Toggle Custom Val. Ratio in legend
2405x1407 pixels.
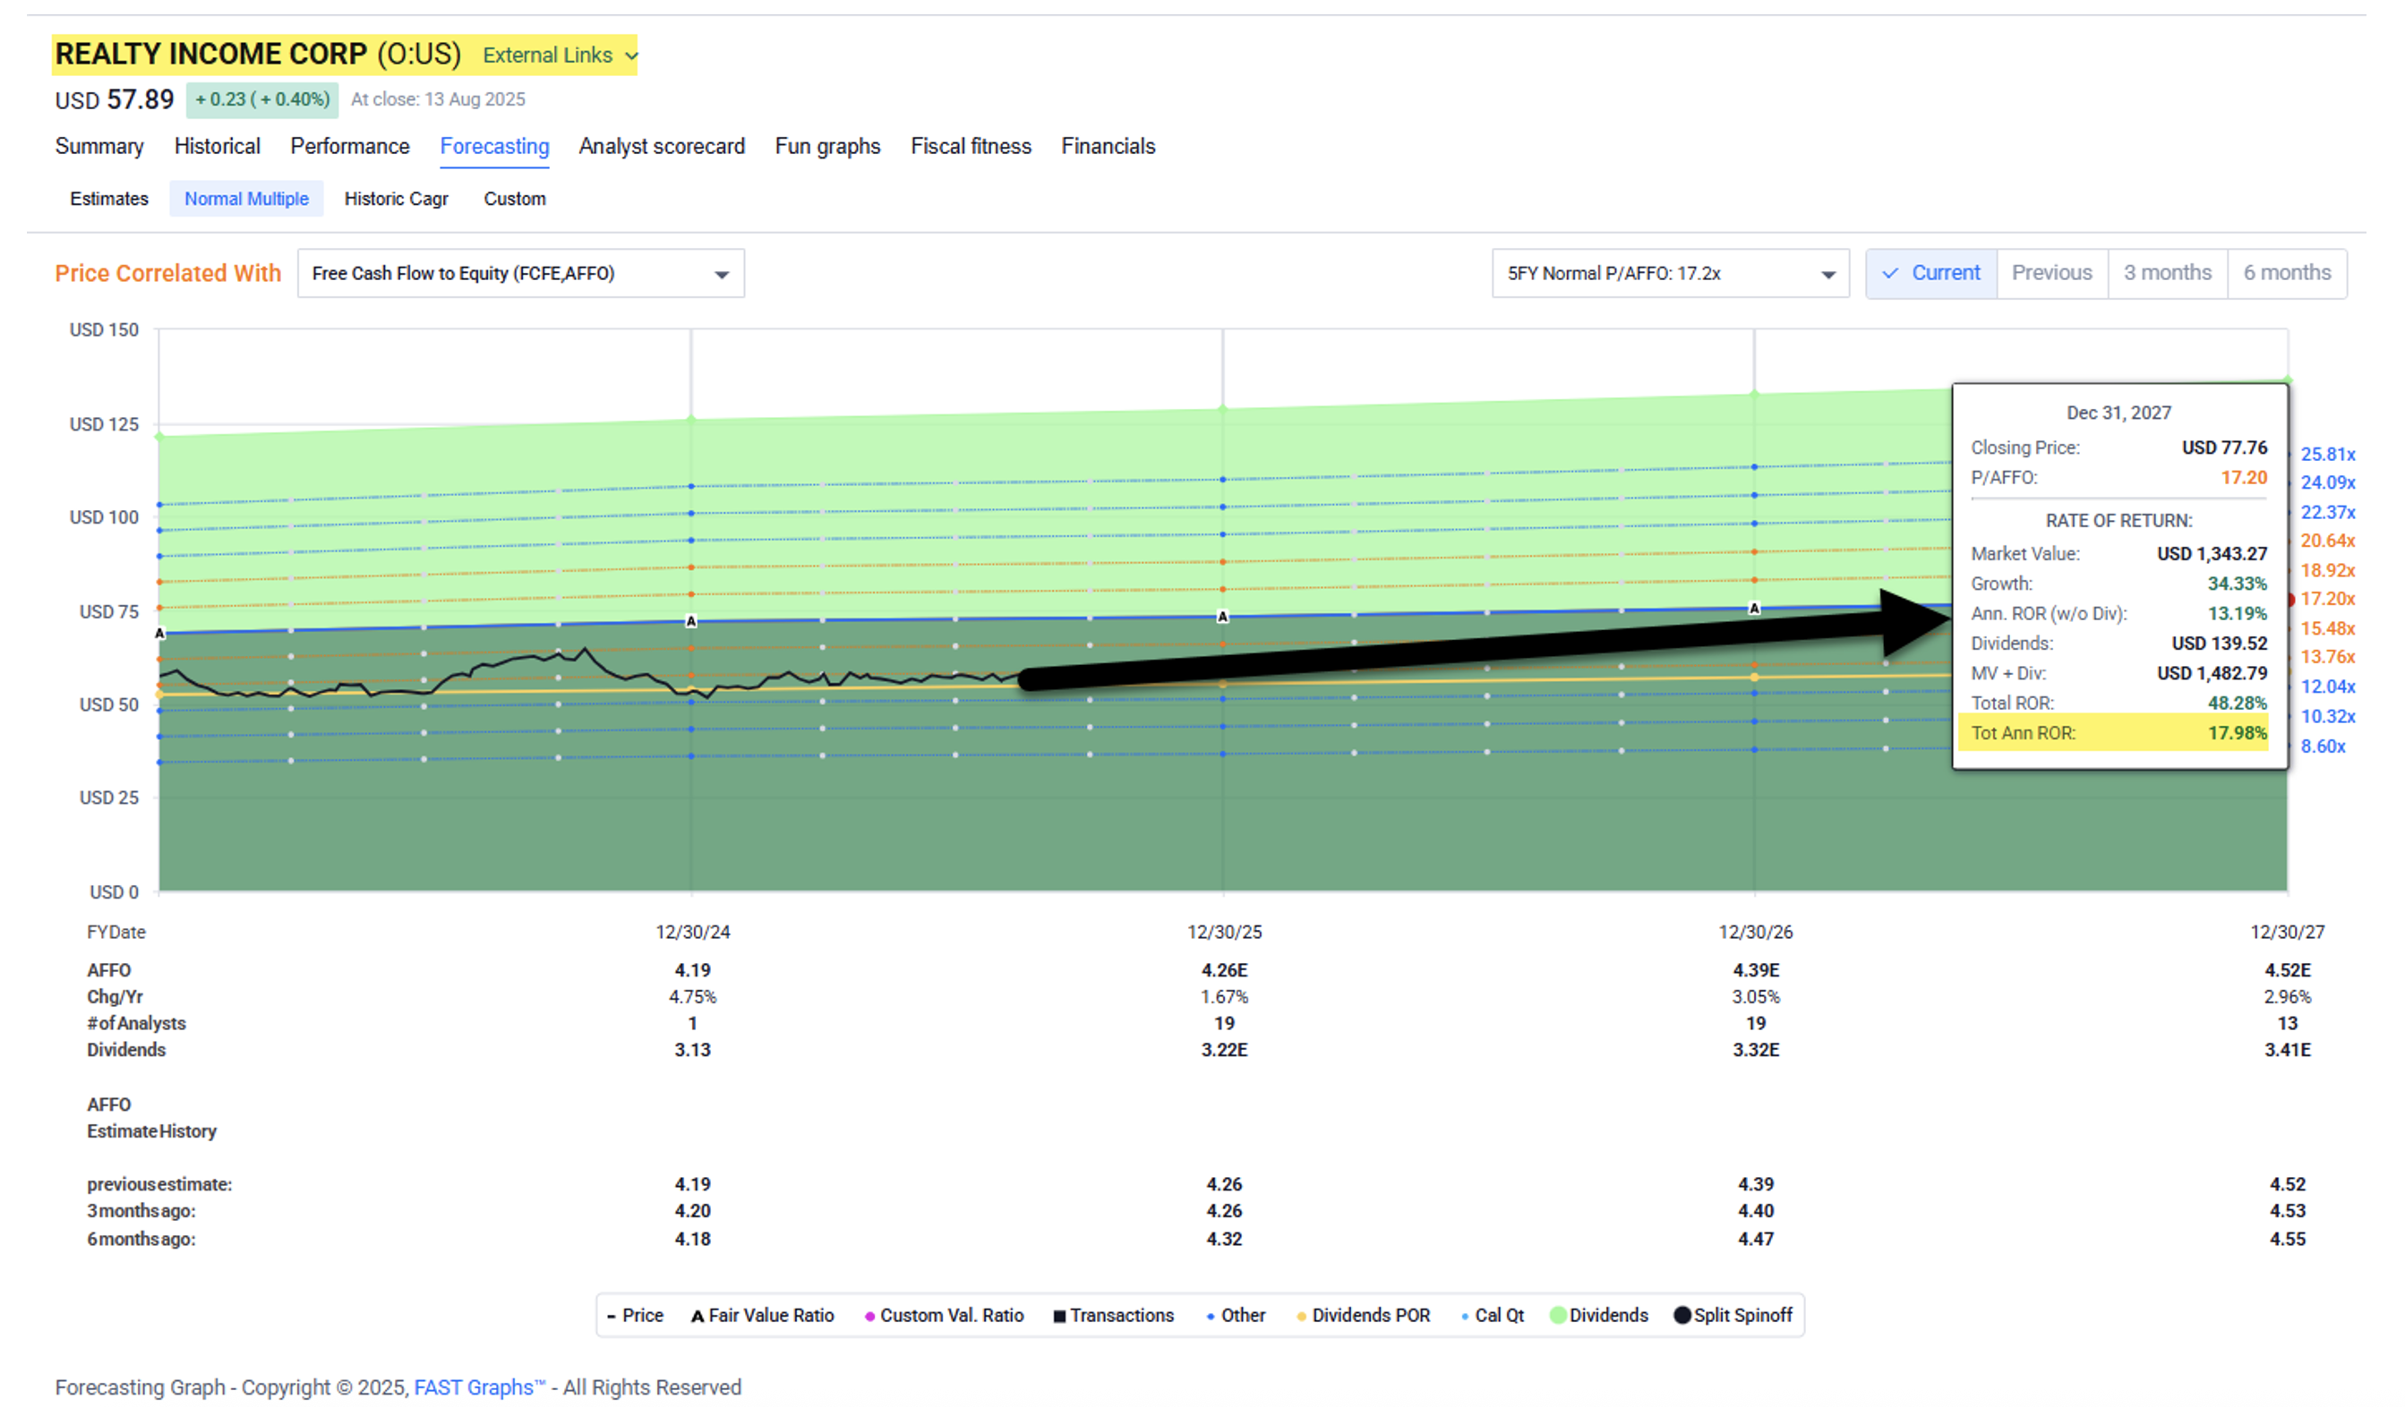(x=944, y=1316)
